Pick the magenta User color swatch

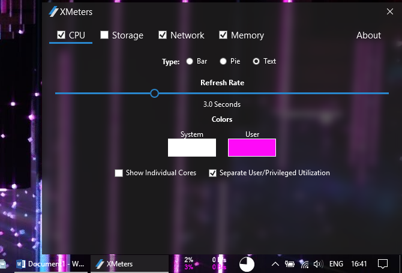pos(252,148)
